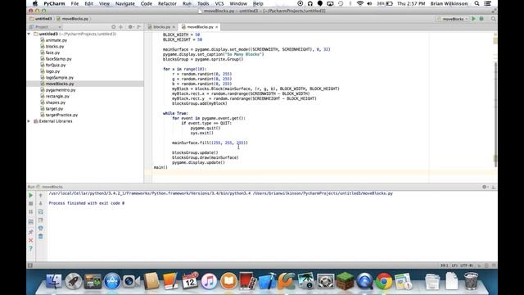
Task: Click the untitled3 breadcrumb
Action: click(x=41, y=19)
